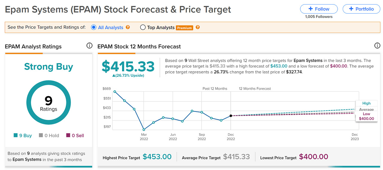Select the Low $400.00 forecast label

point(366,116)
